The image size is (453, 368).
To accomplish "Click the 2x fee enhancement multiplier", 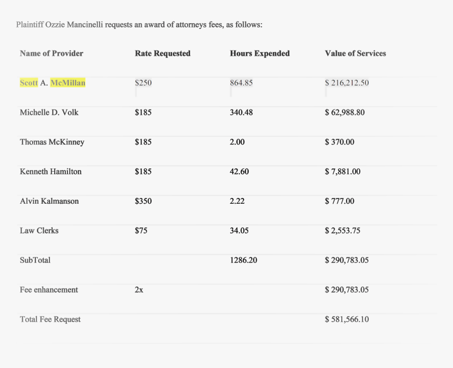I will pyautogui.click(x=139, y=290).
